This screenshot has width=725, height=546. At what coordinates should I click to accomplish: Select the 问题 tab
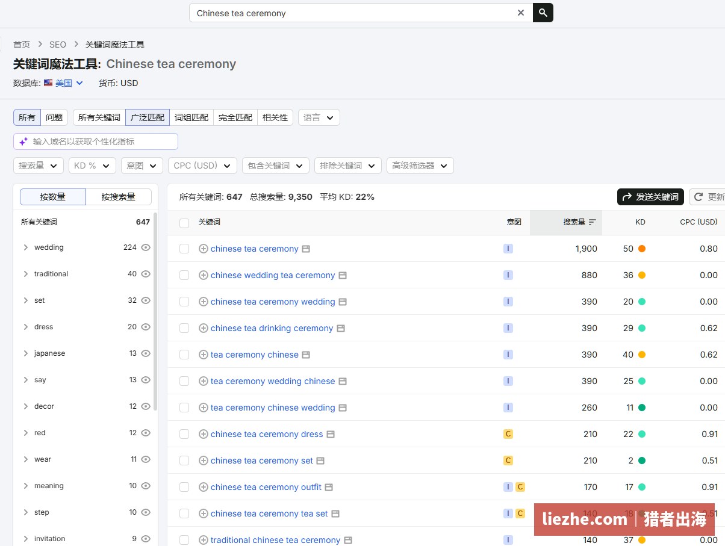[x=54, y=117]
